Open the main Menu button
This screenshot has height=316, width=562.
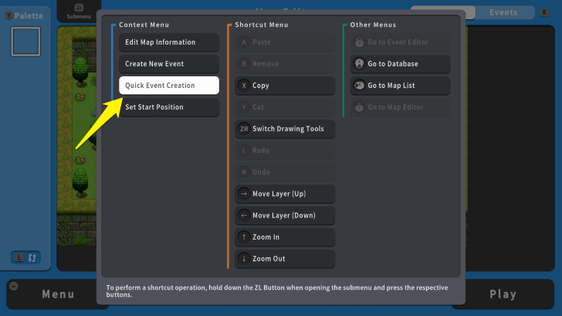point(58,294)
